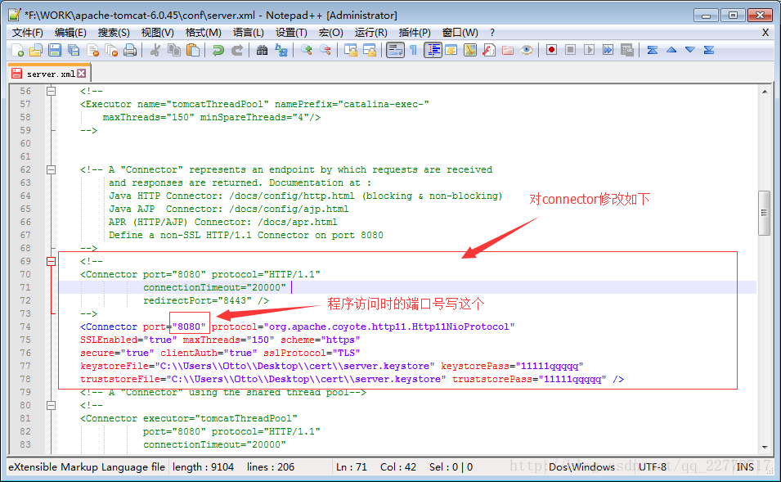Zoom in on the text
The image size is (781, 482).
(307, 51)
